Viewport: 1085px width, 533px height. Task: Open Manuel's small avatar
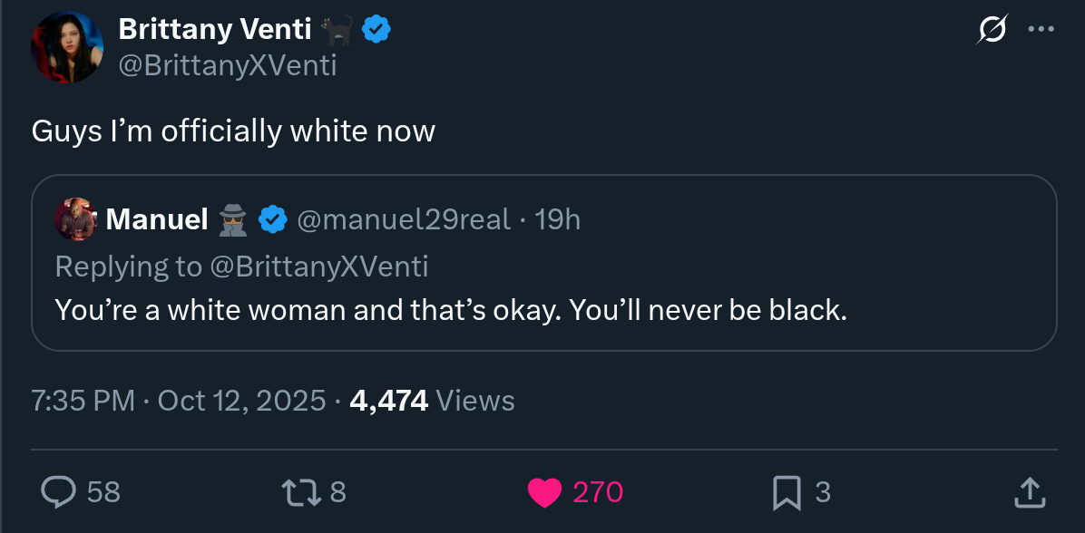pos(74,219)
